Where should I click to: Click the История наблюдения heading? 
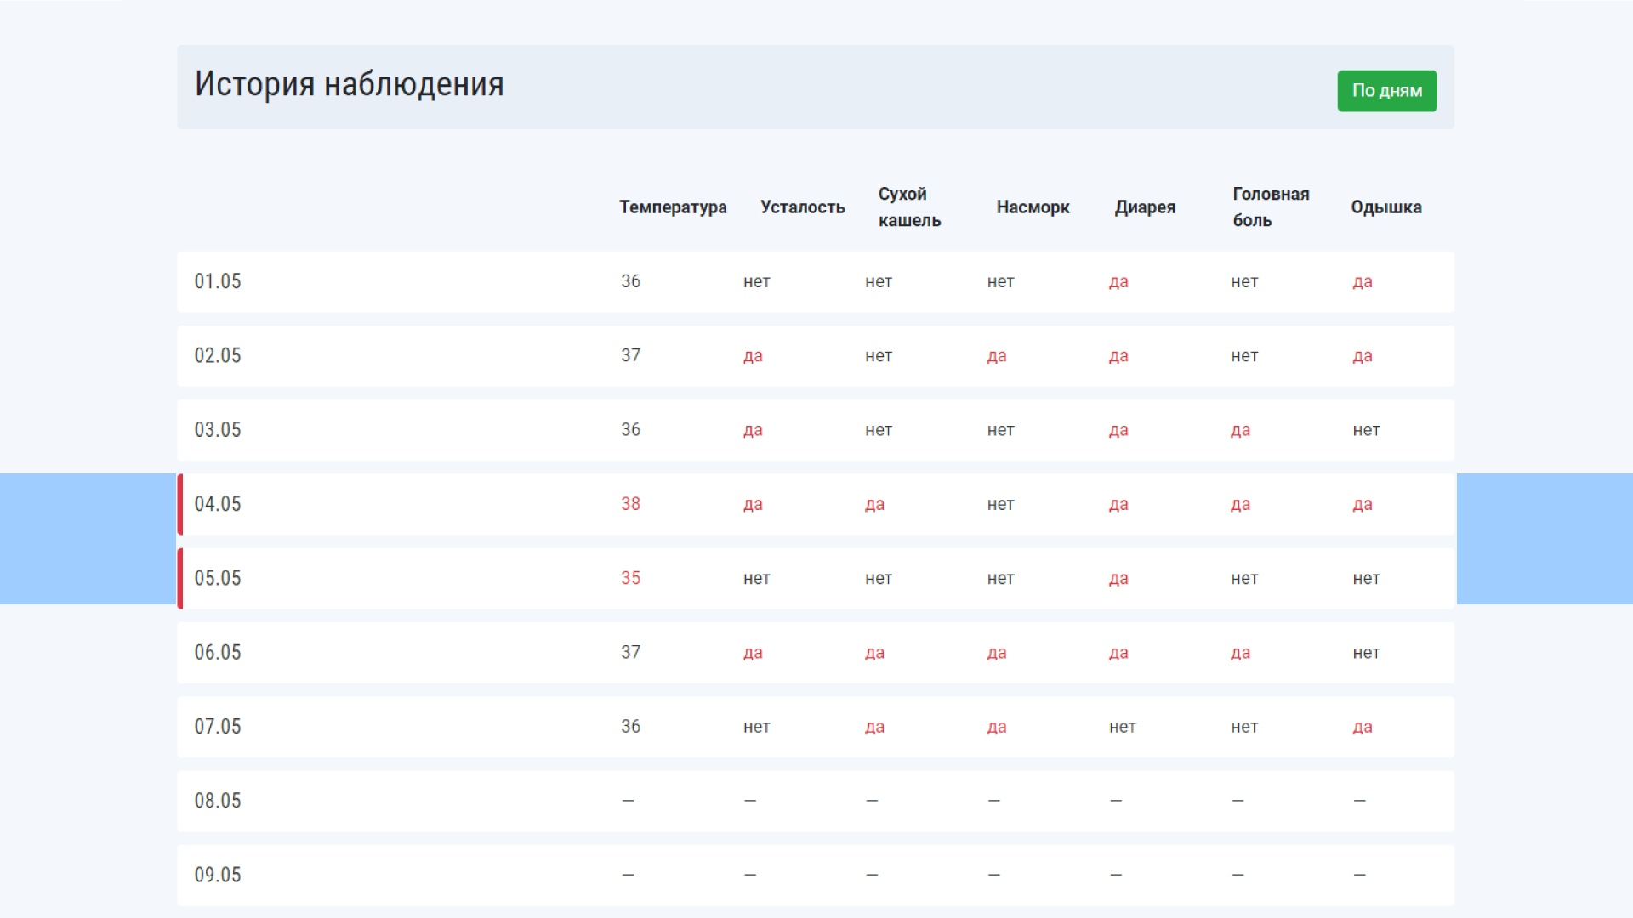click(x=349, y=84)
